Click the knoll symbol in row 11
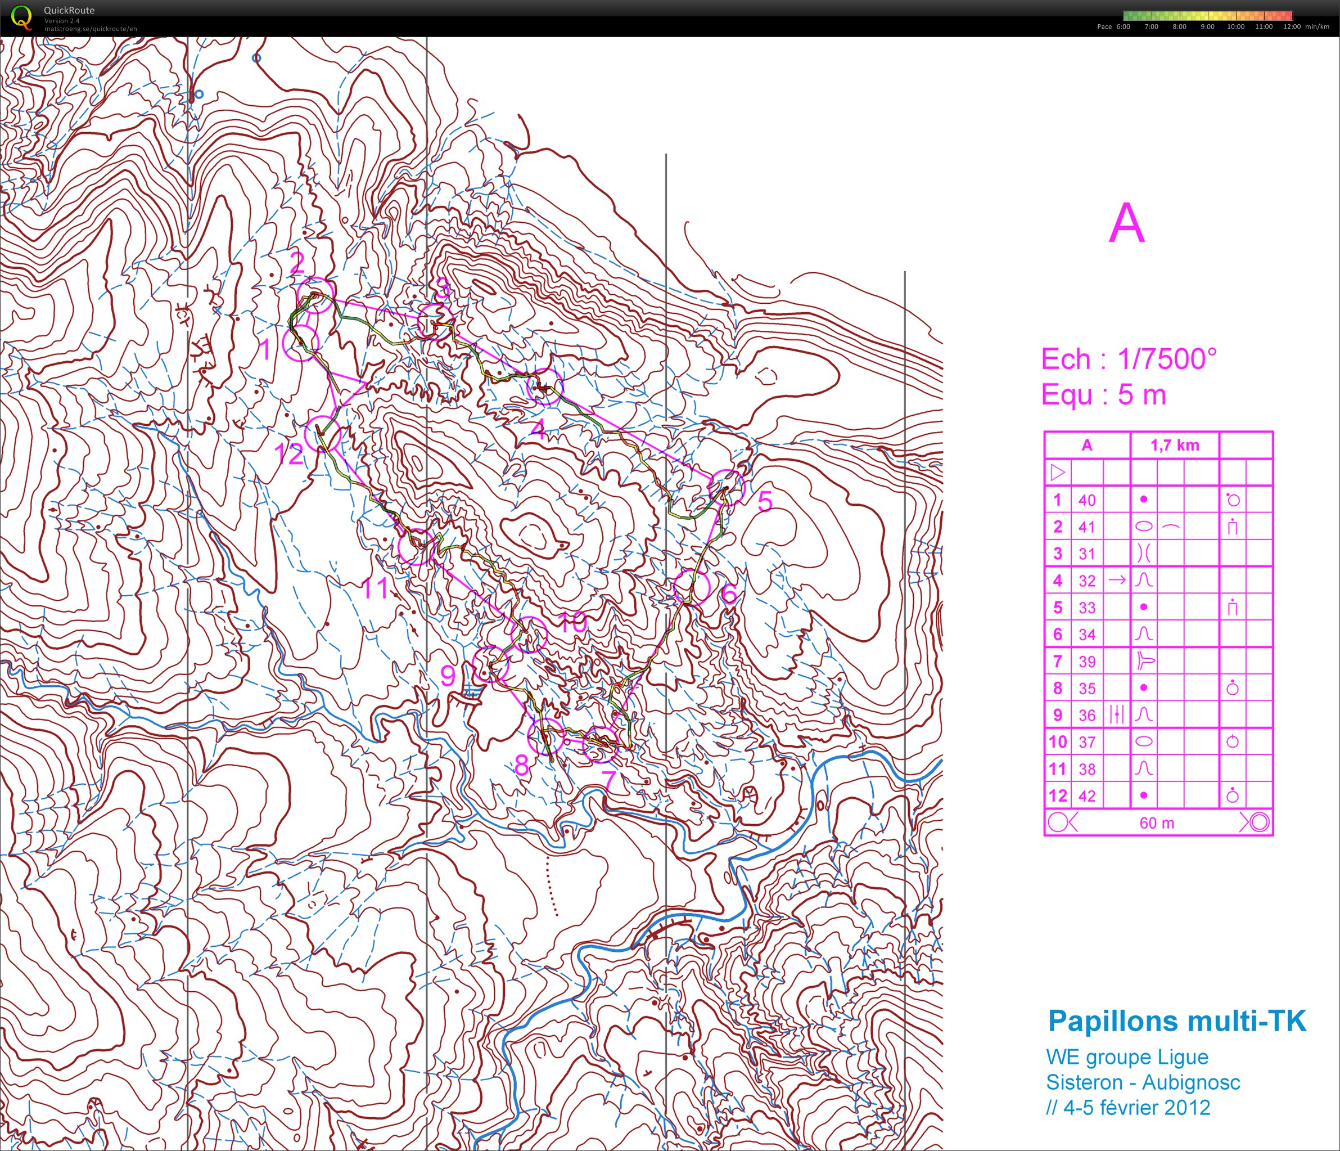 point(1143,768)
